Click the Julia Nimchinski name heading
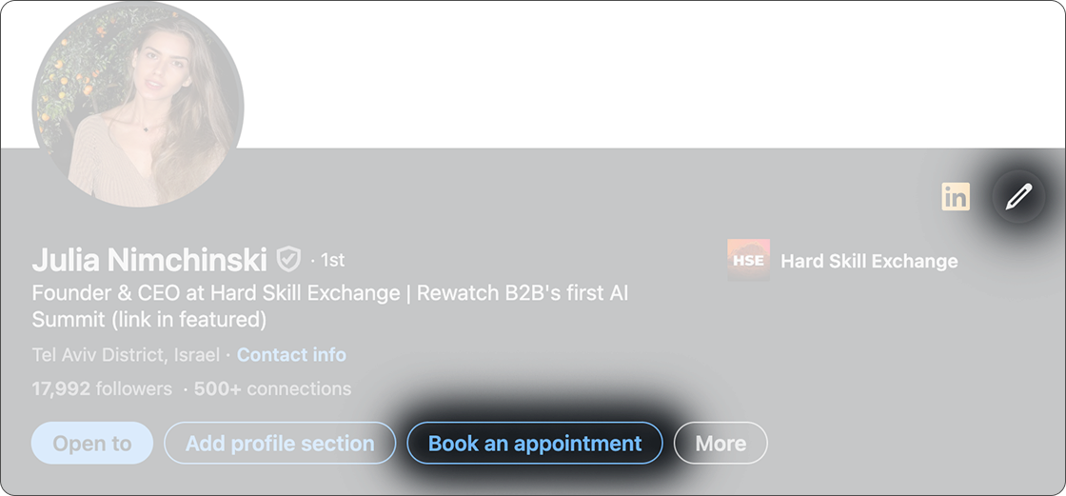Image resolution: width=1066 pixels, height=496 pixels. pyautogui.click(x=149, y=259)
